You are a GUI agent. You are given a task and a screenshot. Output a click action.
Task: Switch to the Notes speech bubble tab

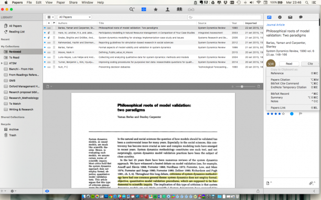point(301,17)
